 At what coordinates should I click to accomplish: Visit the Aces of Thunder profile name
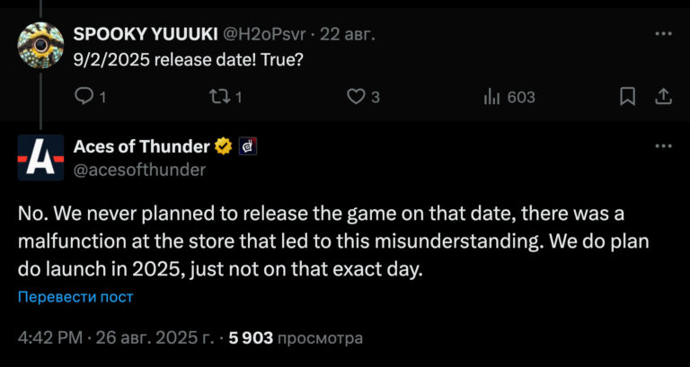click(x=141, y=146)
